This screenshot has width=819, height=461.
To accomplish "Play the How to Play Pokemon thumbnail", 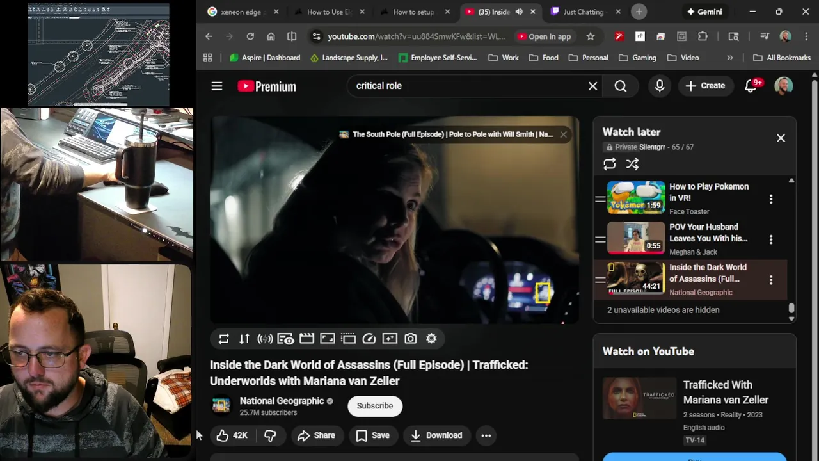I will (636, 197).
